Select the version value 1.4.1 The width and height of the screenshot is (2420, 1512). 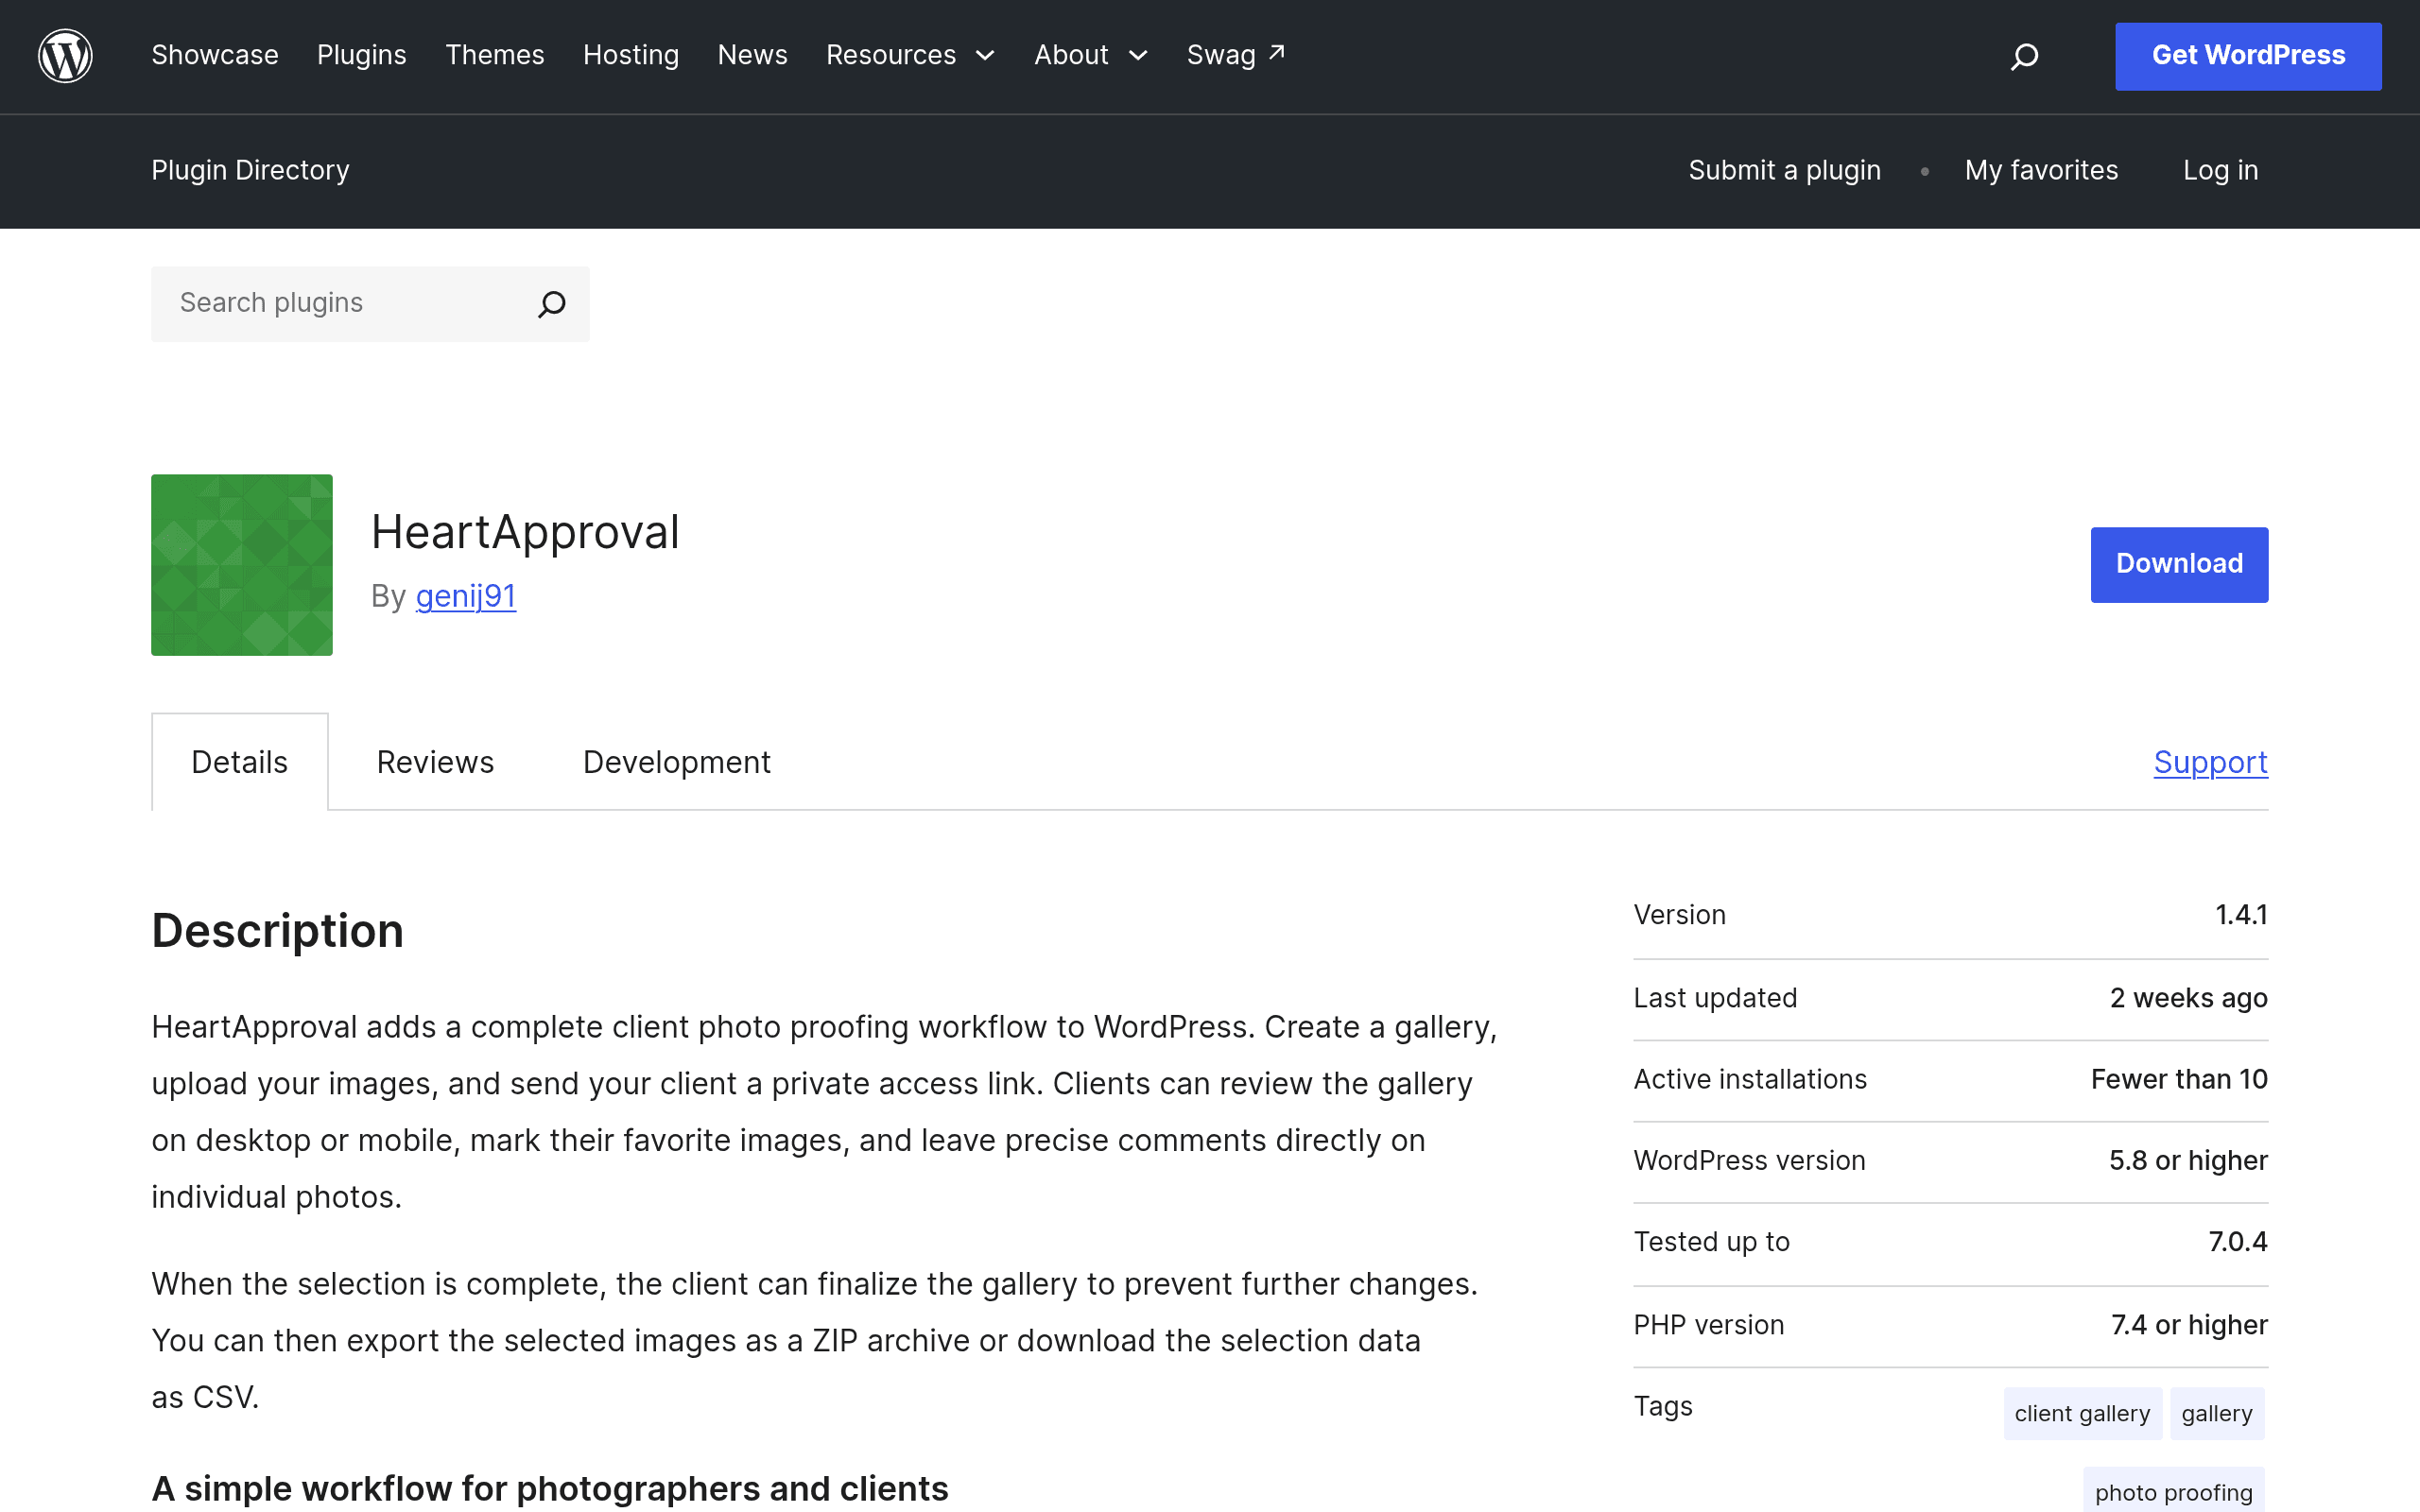[x=2241, y=915]
